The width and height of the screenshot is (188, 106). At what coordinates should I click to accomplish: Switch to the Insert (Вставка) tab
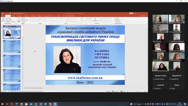[13, 16]
